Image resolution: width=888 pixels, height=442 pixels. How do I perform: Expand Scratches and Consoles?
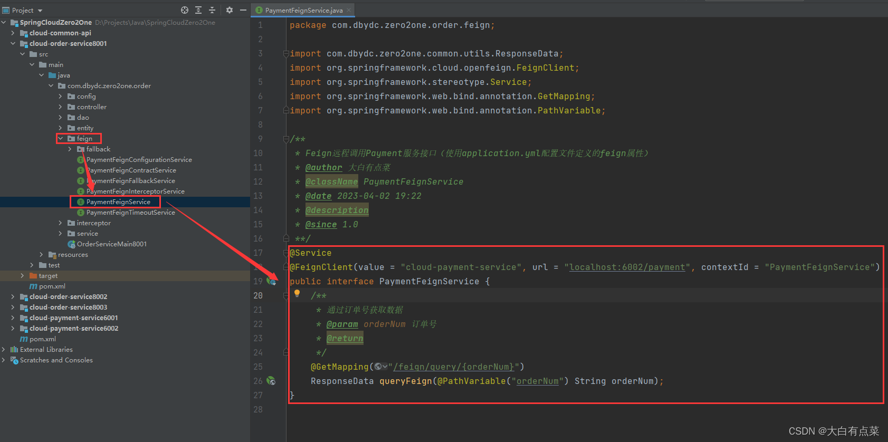pyautogui.click(x=4, y=360)
